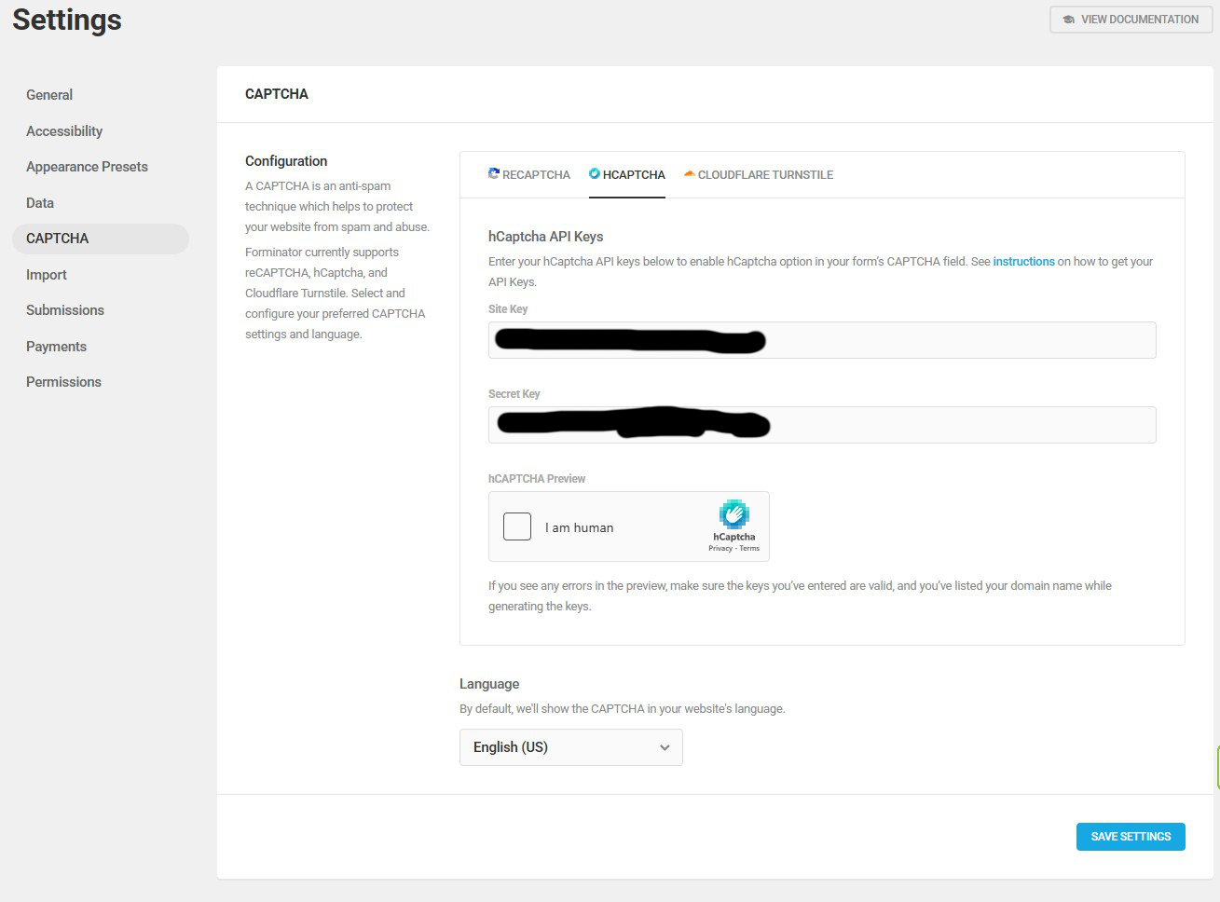
Task: Click the hCaptcha Privacy link
Action: tap(720, 548)
